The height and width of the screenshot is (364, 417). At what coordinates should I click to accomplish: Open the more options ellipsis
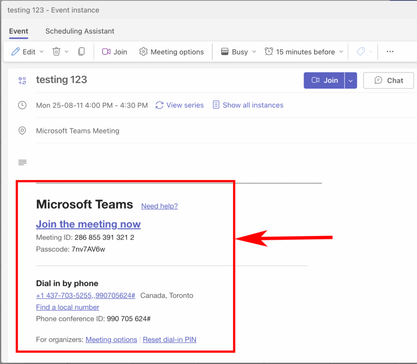[x=390, y=52]
